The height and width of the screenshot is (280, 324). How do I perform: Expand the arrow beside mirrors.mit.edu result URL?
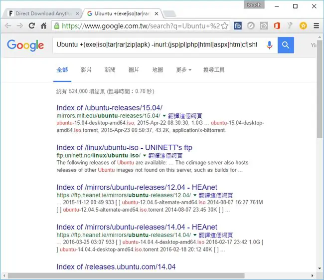click(x=164, y=115)
